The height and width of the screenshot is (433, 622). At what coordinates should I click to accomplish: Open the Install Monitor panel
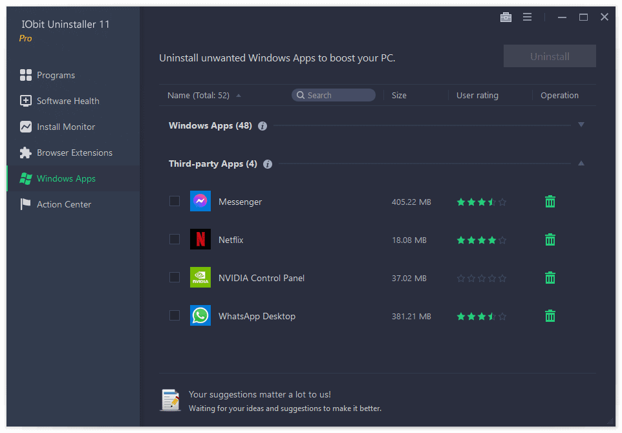click(65, 127)
